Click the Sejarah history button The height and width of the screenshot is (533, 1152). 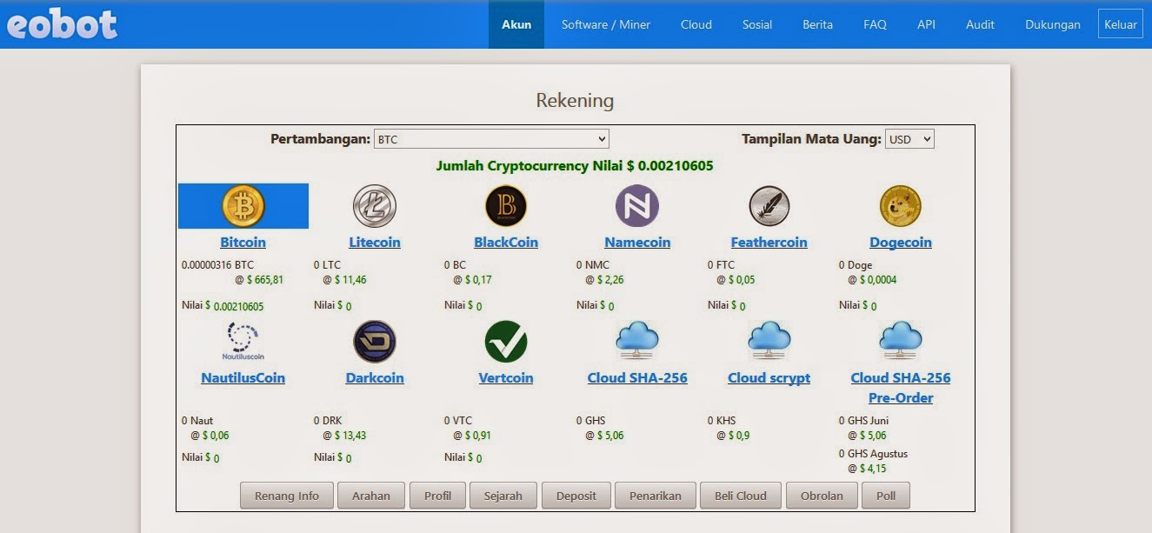tap(503, 496)
